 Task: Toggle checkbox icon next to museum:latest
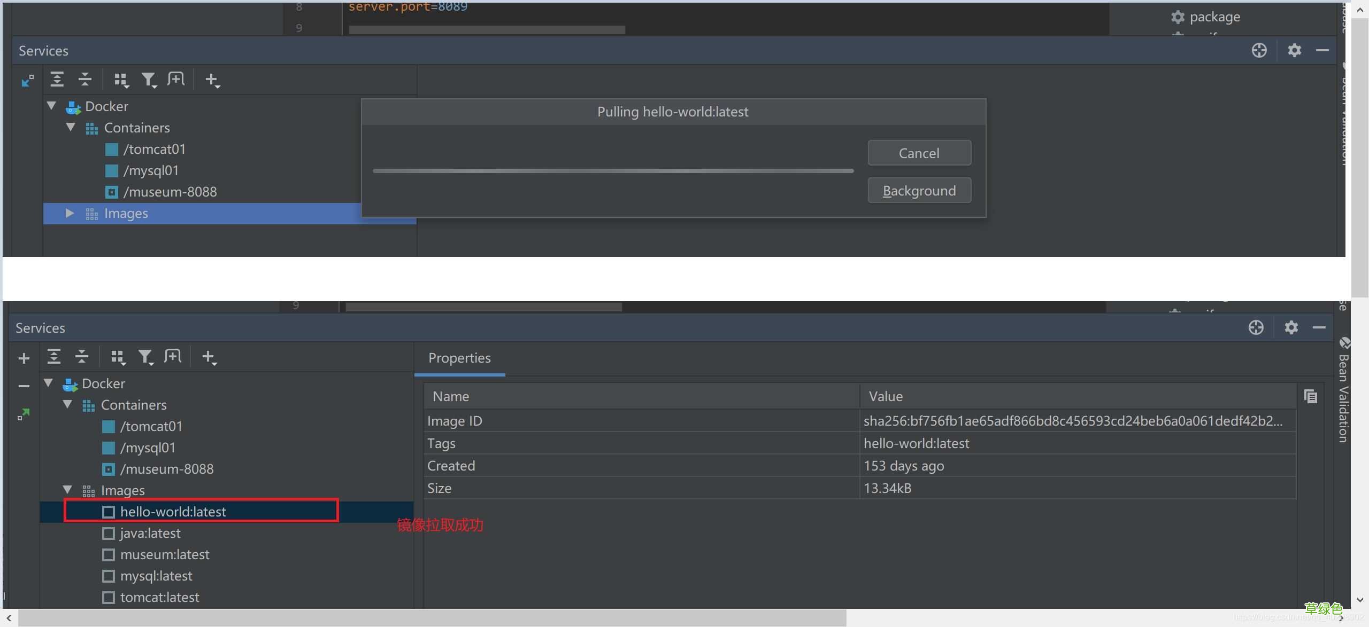pyautogui.click(x=108, y=555)
